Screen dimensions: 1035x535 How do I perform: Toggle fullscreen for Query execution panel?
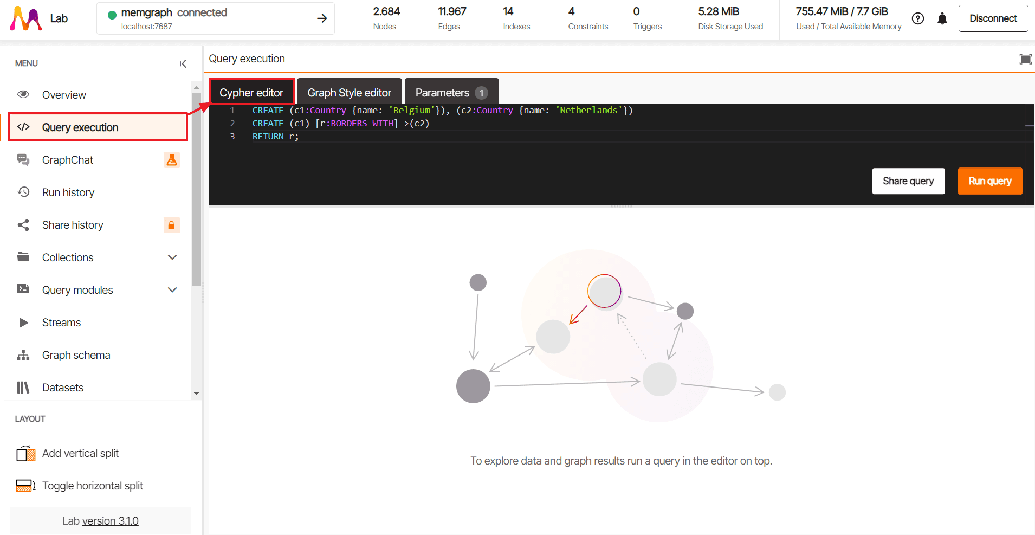coord(1025,59)
